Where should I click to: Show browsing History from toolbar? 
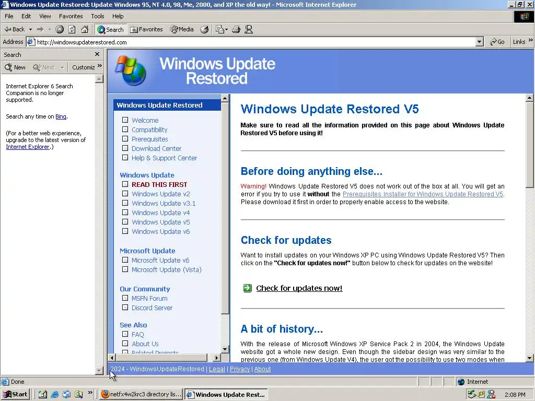coord(204,29)
